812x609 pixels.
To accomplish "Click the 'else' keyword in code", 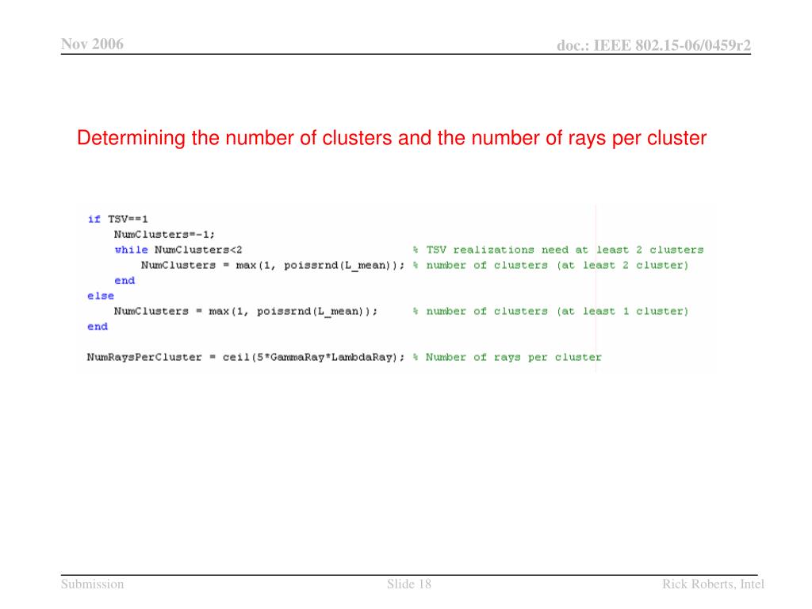I will click(x=101, y=296).
